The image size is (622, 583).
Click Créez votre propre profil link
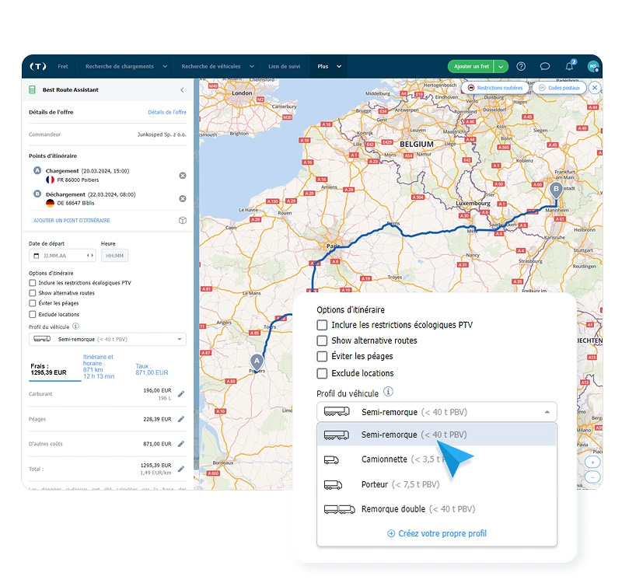[x=442, y=533]
